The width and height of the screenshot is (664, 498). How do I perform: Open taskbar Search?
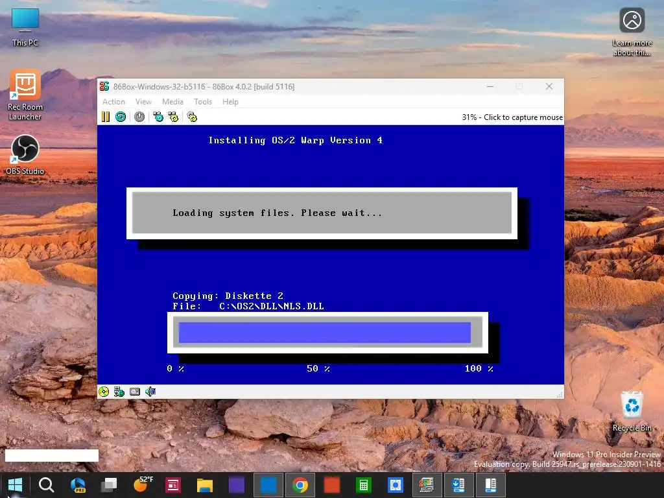tap(46, 485)
